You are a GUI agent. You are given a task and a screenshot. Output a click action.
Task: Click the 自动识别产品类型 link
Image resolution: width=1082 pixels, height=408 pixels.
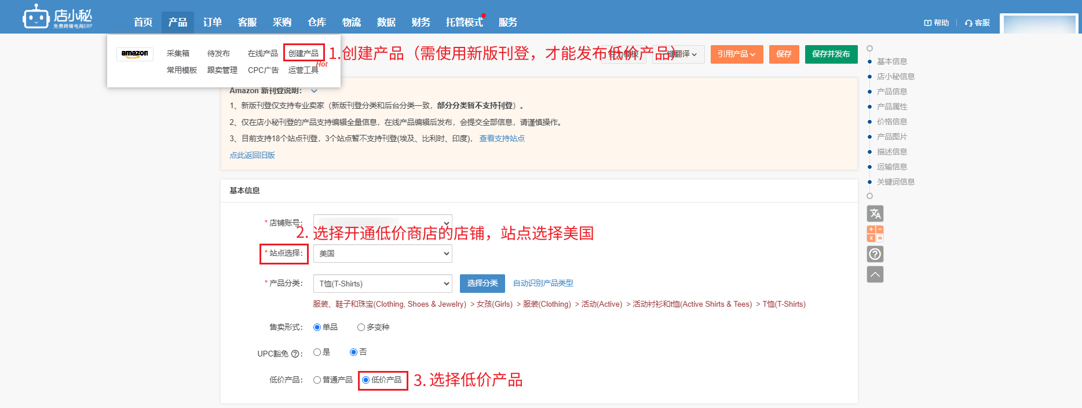[543, 283]
